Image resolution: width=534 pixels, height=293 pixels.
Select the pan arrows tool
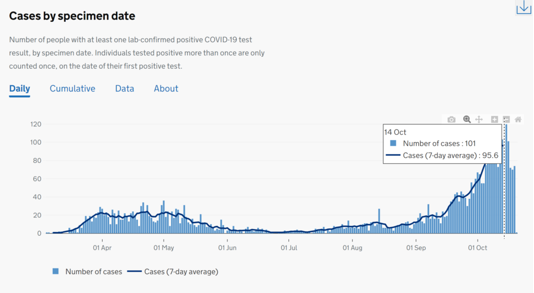479,119
